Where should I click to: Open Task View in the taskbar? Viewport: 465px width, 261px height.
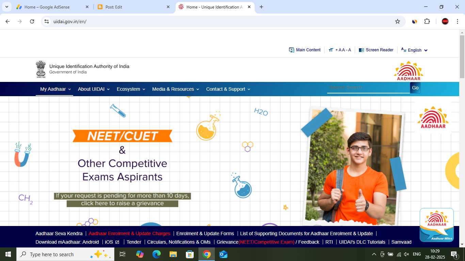tap(123, 254)
